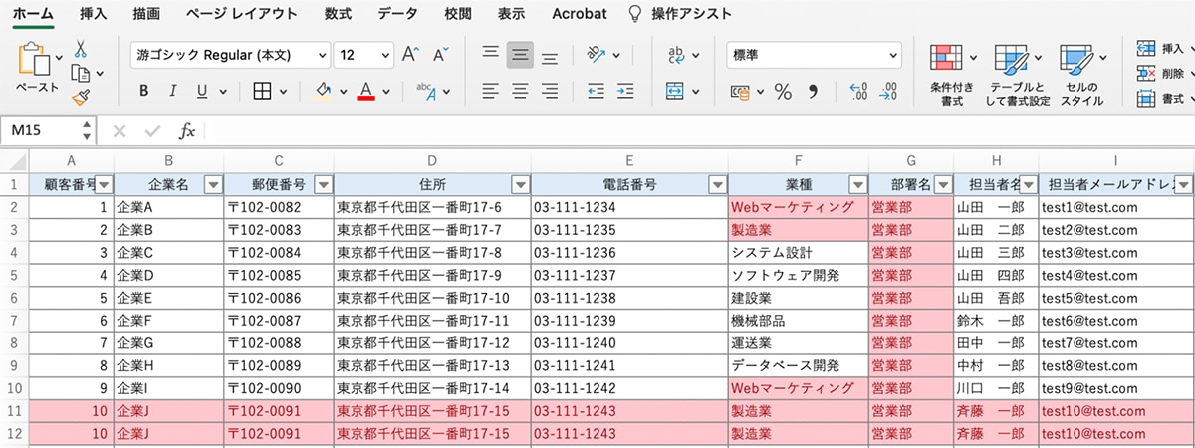Viewport: 1195px width, 448px height.
Task: Switch to the 数式 tab
Action: coord(338,14)
